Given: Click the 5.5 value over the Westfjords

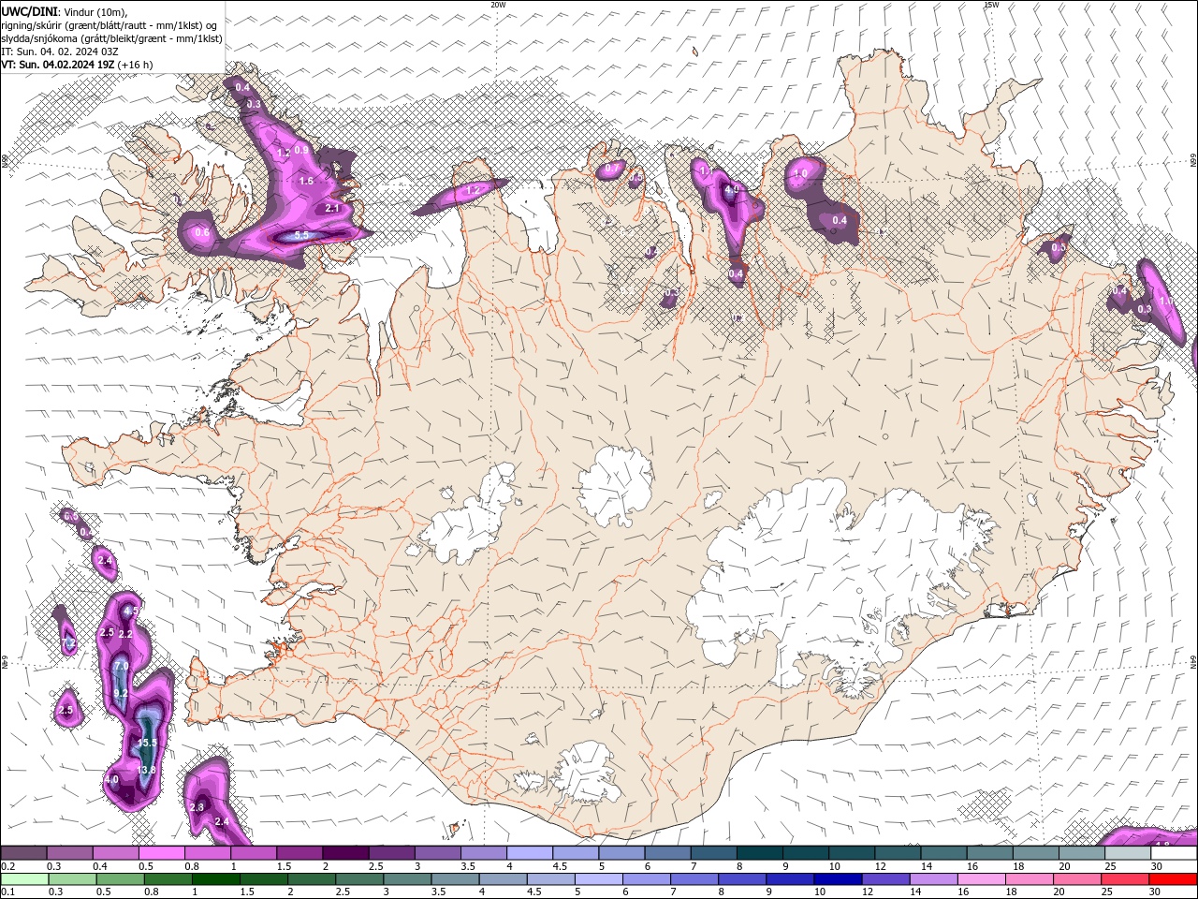Looking at the screenshot, I should pos(302,236).
